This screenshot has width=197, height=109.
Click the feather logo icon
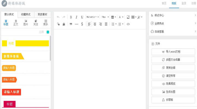click(4, 3)
